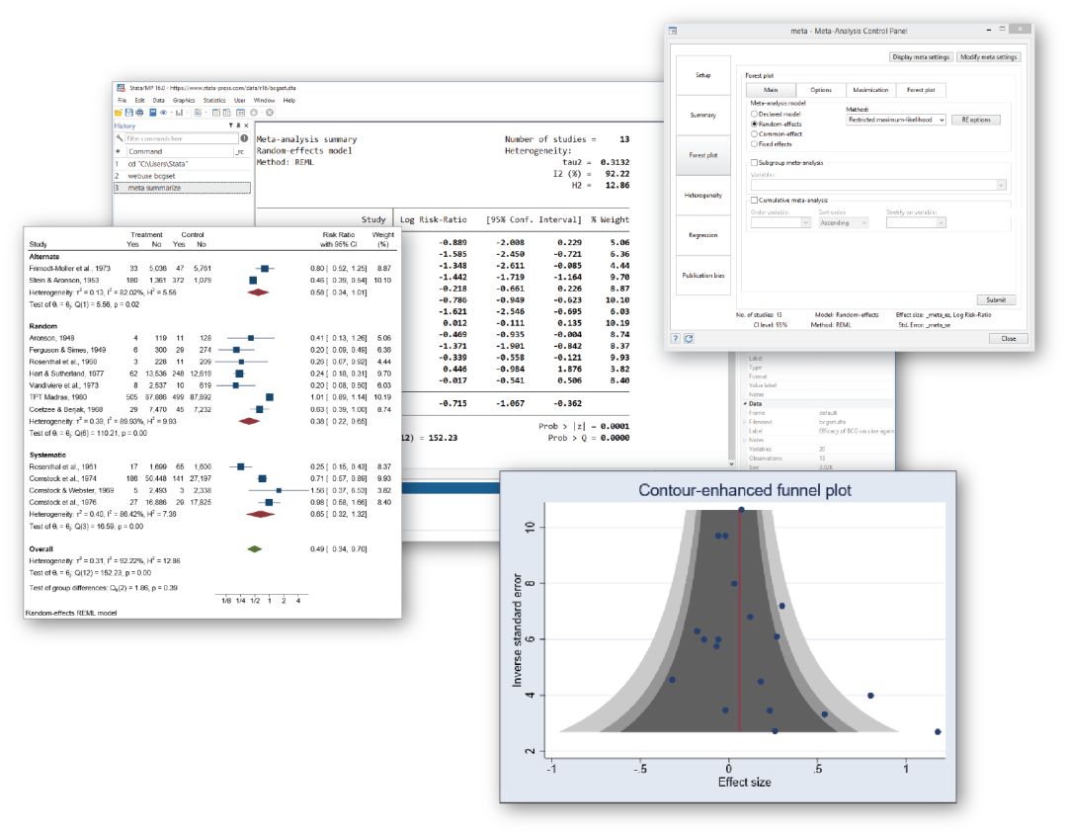Open the Graph icon's dropdown arrow in toolbar

pos(187,113)
